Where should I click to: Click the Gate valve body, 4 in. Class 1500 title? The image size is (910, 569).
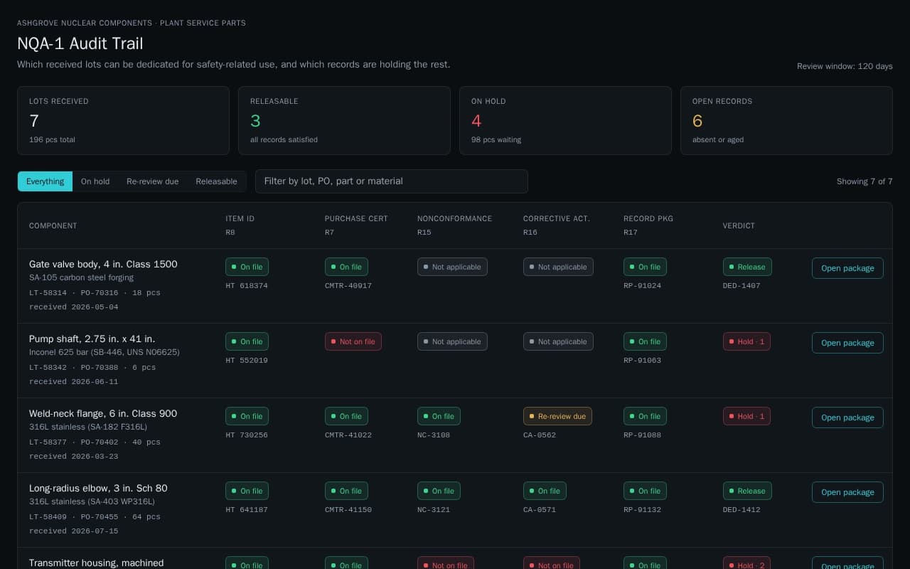point(103,264)
